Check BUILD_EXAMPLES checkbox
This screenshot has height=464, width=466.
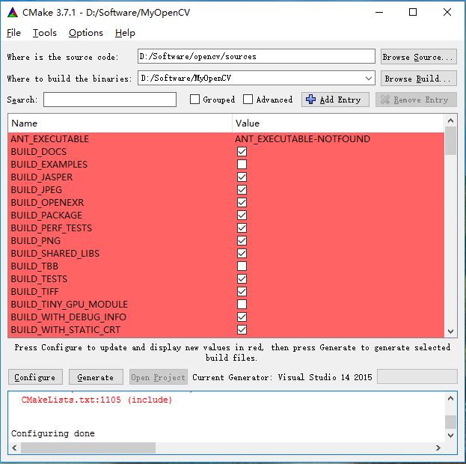(x=242, y=164)
